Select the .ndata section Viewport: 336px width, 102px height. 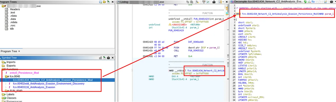[x=13, y=22]
